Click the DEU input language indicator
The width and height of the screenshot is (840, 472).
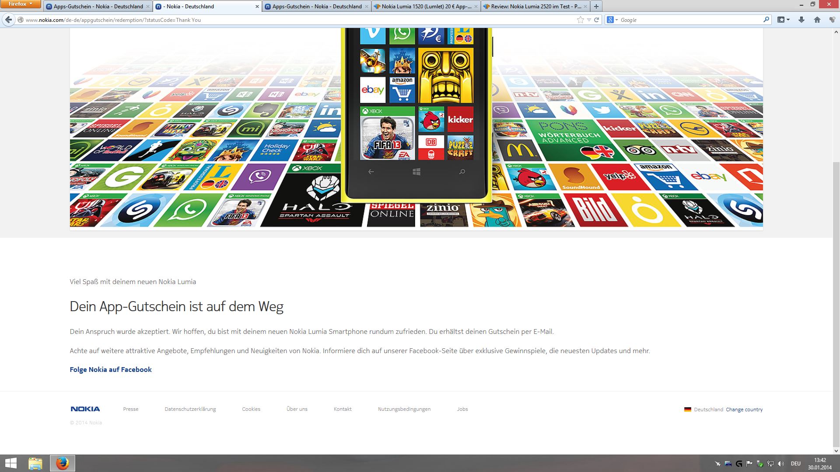coord(796,464)
